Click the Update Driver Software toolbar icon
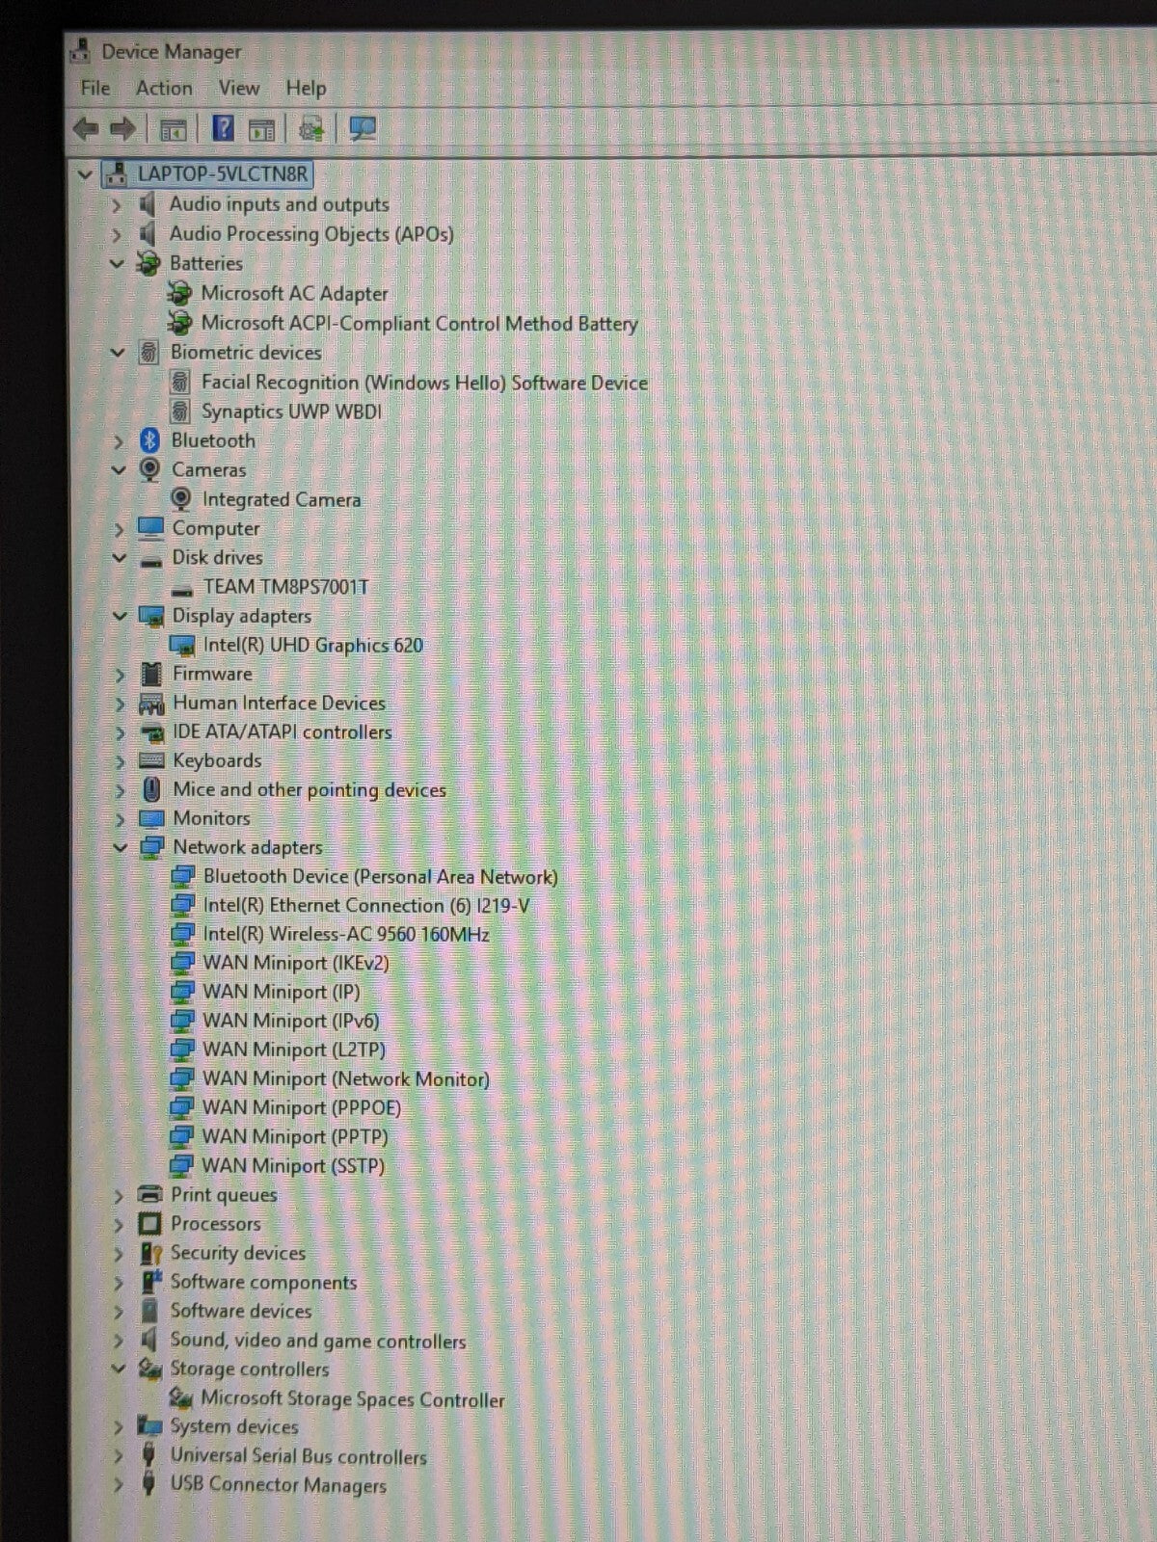1157x1542 pixels. click(311, 128)
